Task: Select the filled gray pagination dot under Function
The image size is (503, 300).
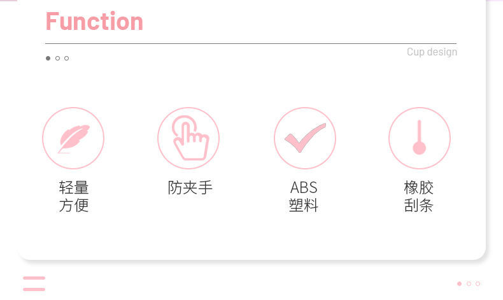Action: 48,59
